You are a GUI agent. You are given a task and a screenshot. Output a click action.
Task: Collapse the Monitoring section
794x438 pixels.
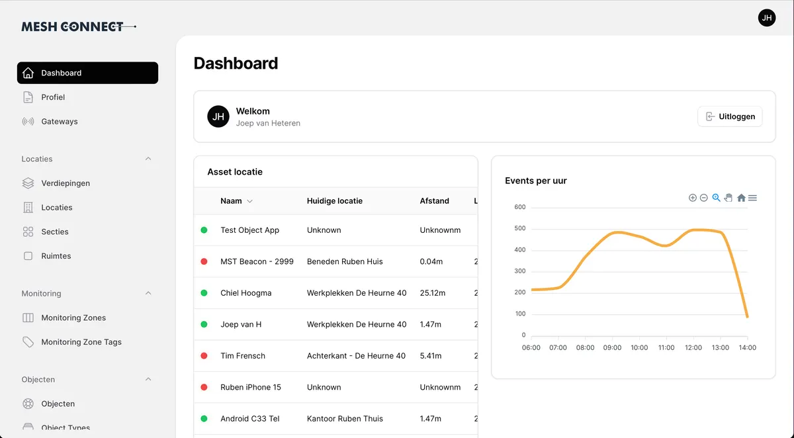pyautogui.click(x=148, y=293)
